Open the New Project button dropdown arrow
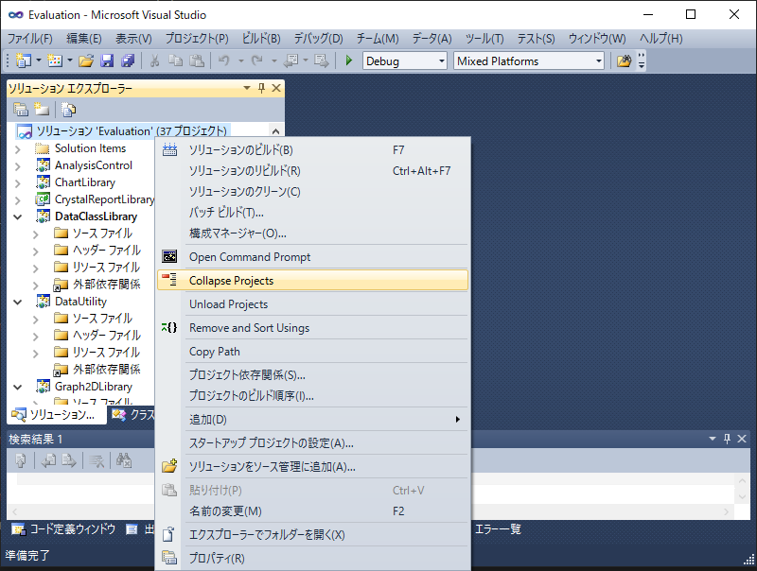The image size is (757, 571). [x=39, y=61]
